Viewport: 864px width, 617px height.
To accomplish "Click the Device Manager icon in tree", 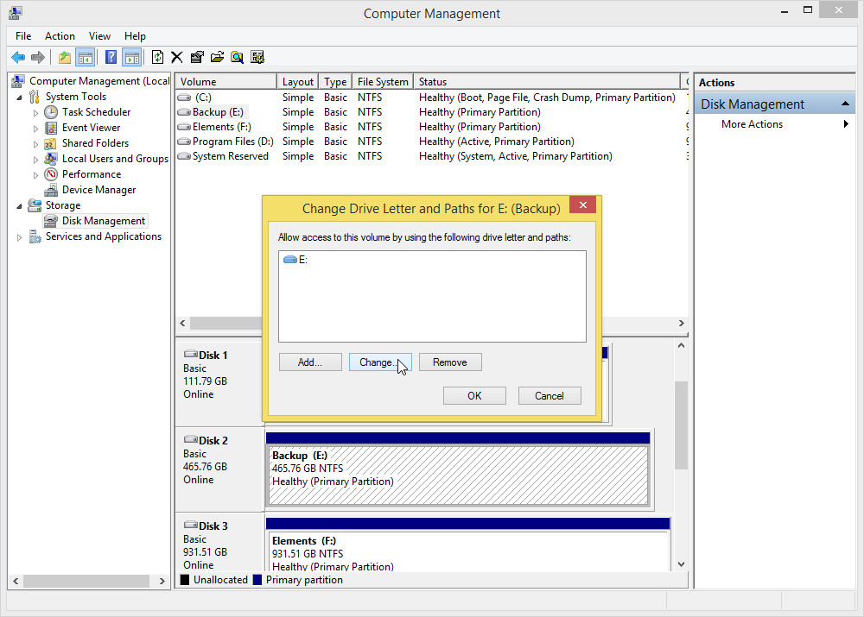I will (x=51, y=190).
